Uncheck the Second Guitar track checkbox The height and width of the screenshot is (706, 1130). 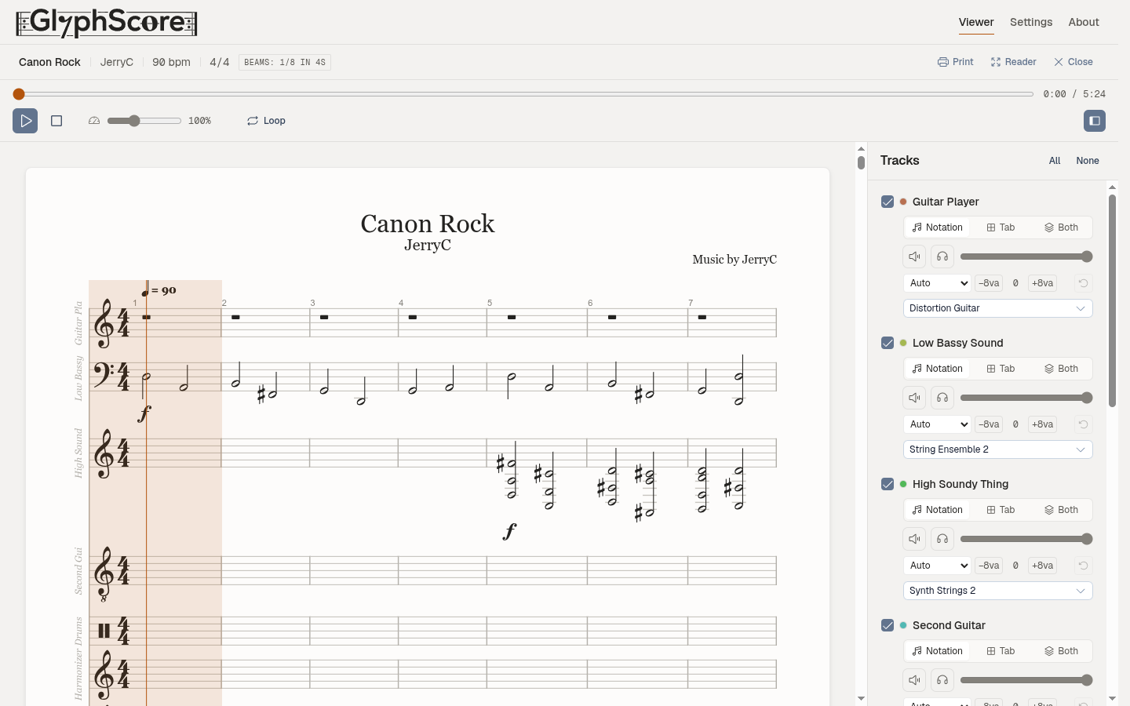[888, 625]
